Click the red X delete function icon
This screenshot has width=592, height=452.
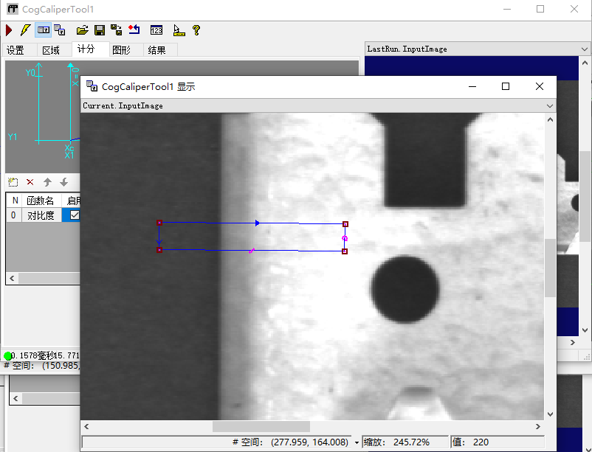[x=30, y=182]
